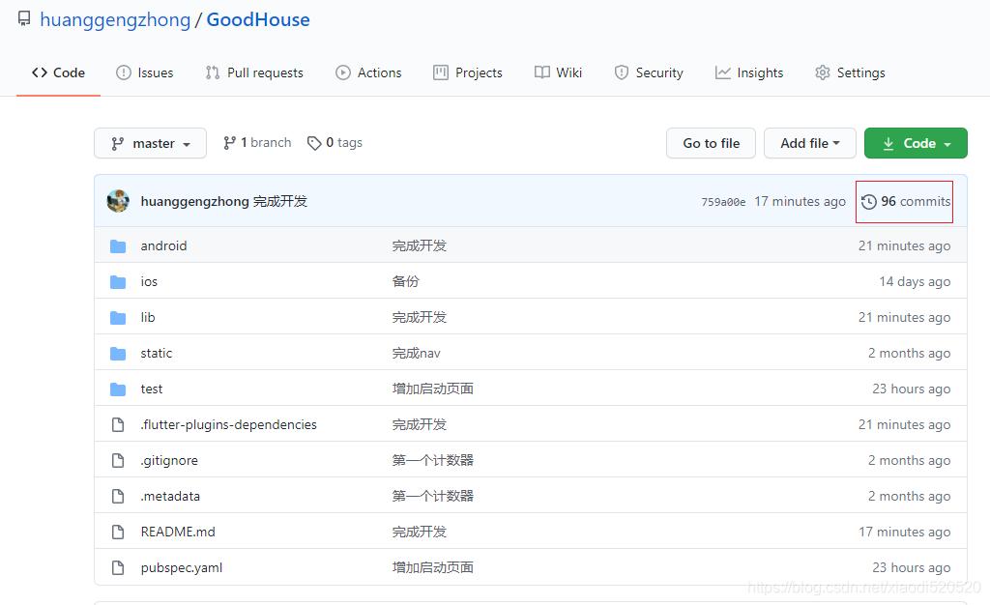Click the Go to file button
The image size is (990, 605).
[711, 143]
